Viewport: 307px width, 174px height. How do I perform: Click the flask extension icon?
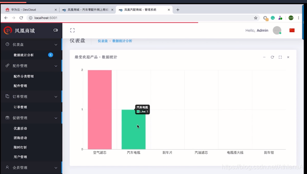(x=280, y=18)
